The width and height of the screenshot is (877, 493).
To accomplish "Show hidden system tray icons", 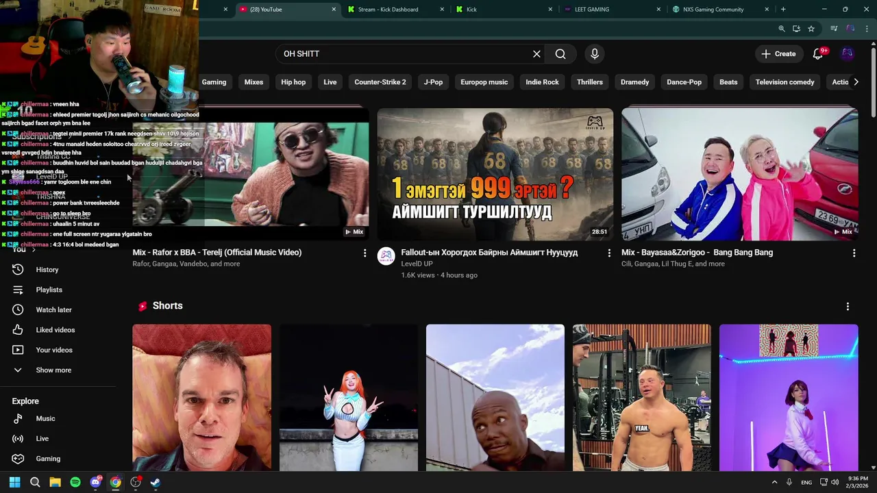I will [x=775, y=482].
